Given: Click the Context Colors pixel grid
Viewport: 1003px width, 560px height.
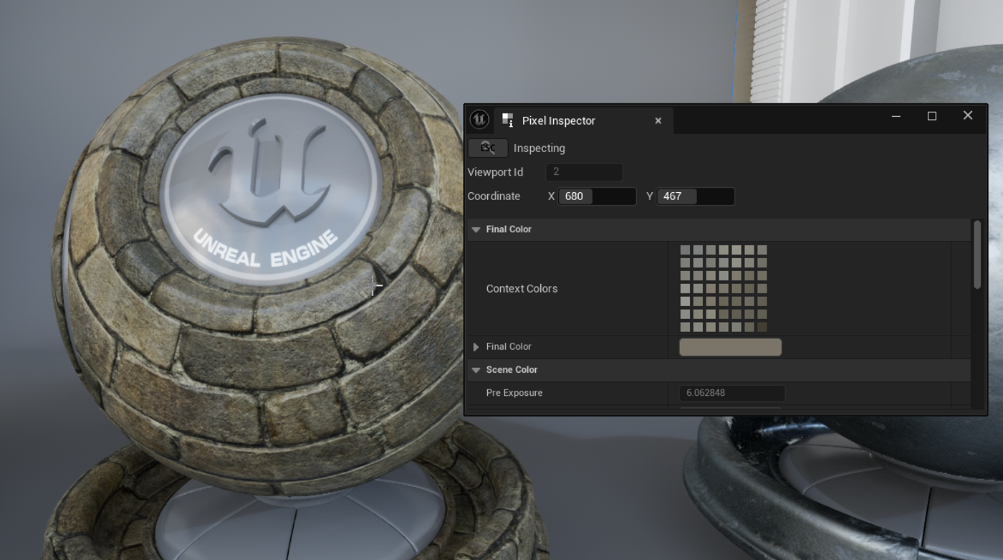Looking at the screenshot, I should coord(724,288).
